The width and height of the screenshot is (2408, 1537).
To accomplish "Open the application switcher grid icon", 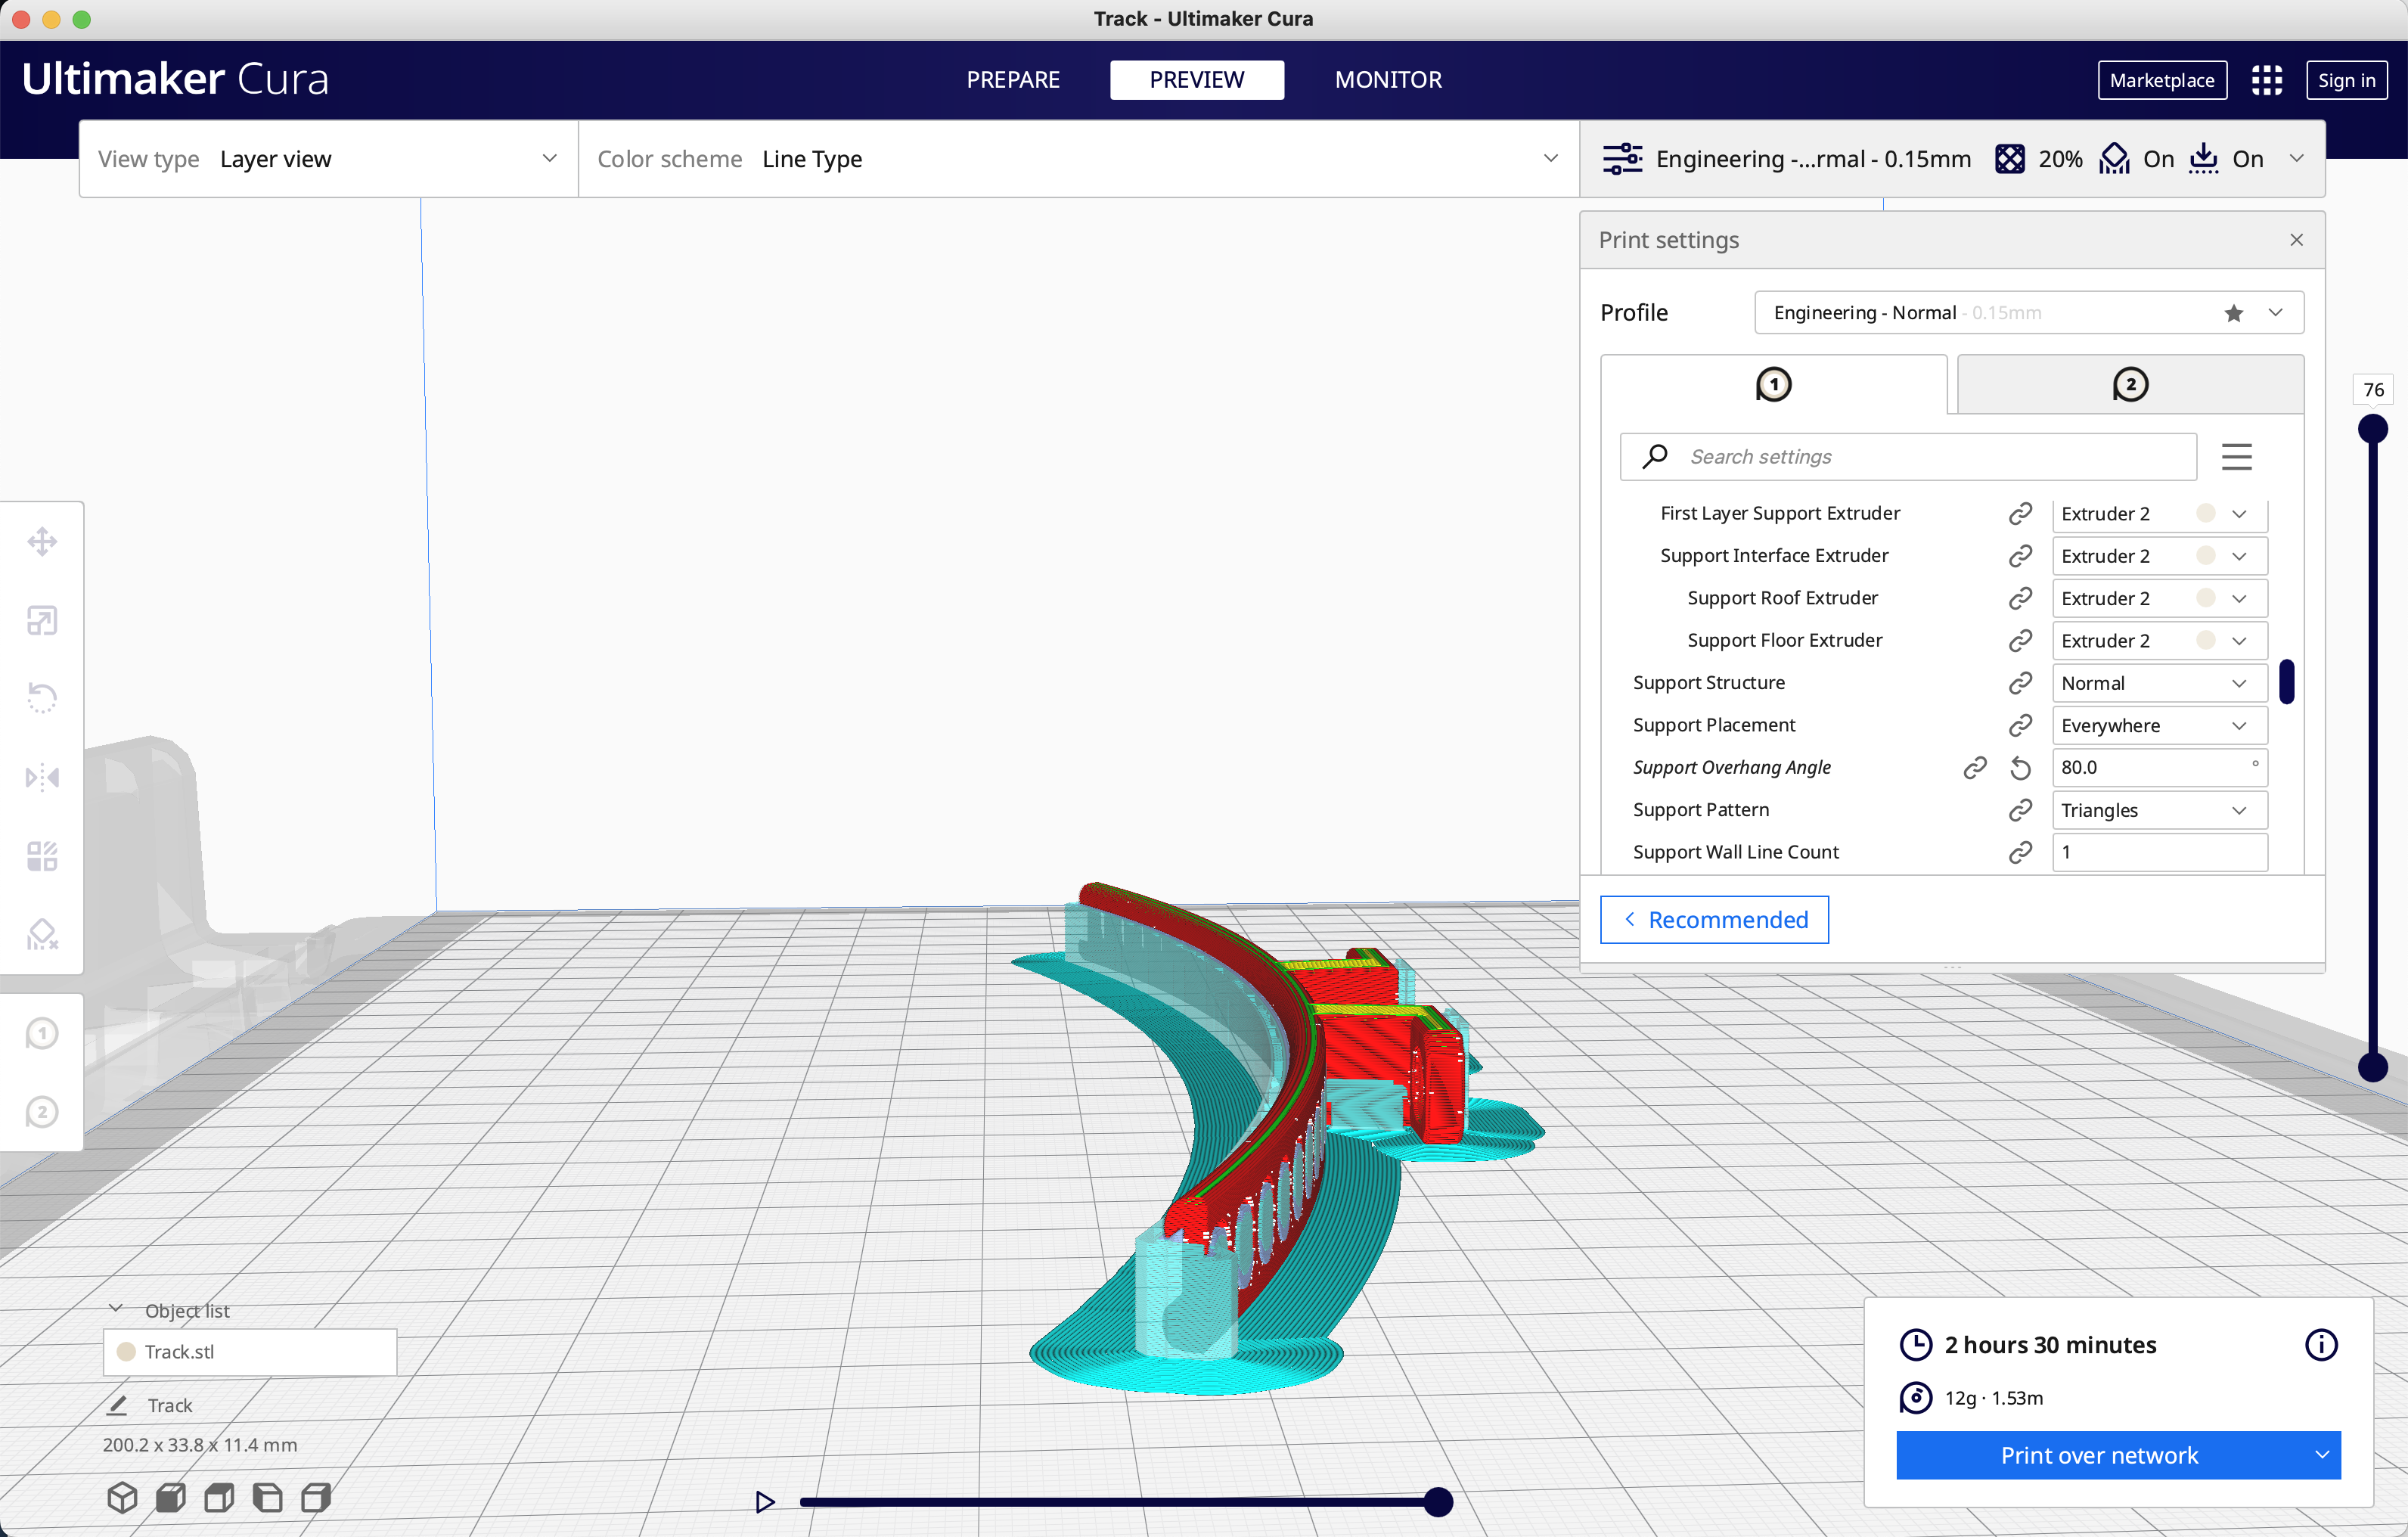I will coord(2266,80).
